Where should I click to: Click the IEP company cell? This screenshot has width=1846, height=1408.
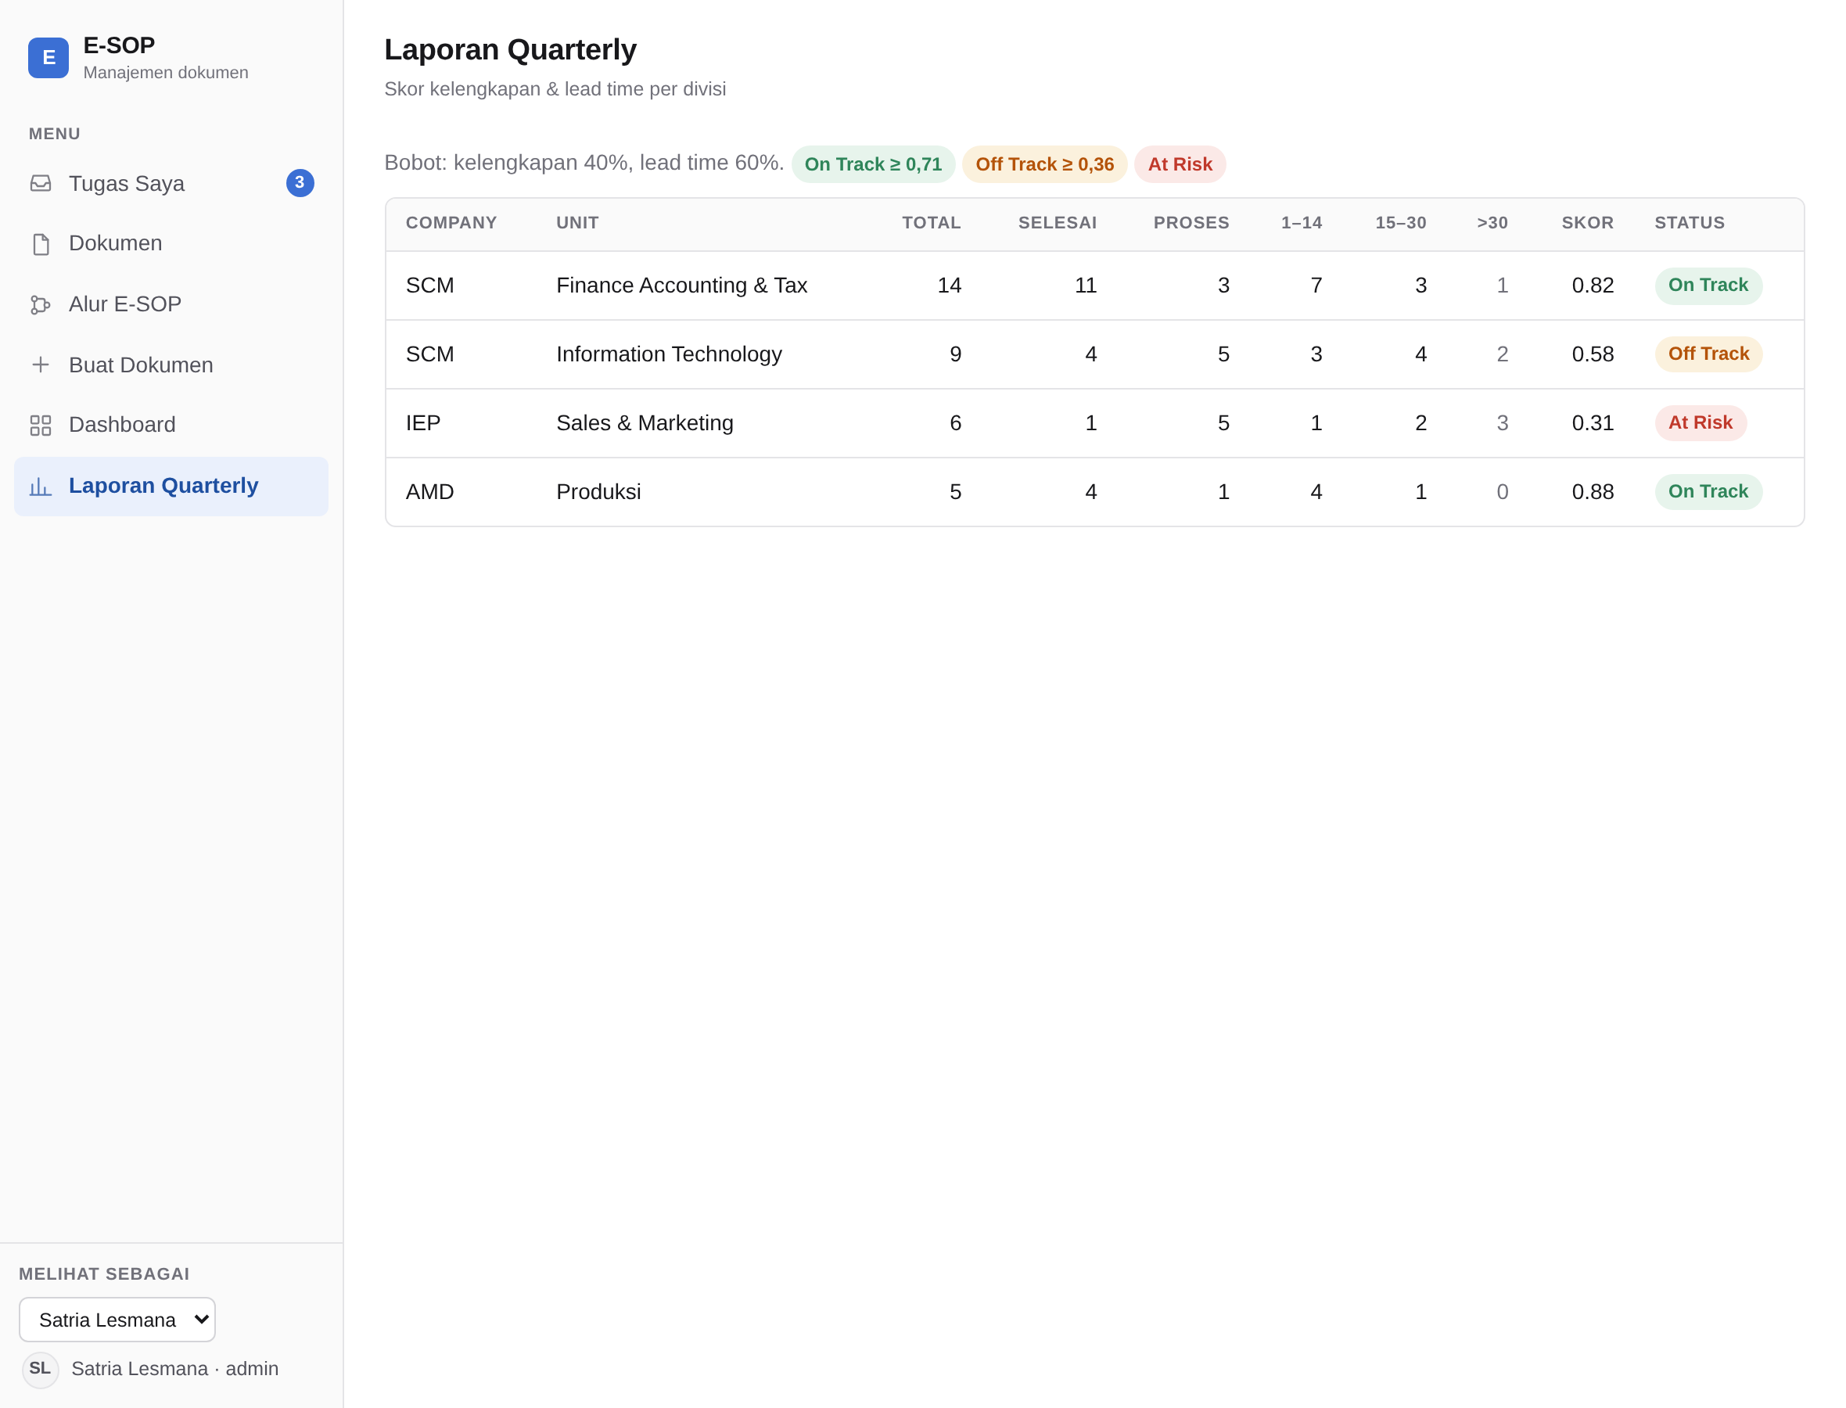422,423
